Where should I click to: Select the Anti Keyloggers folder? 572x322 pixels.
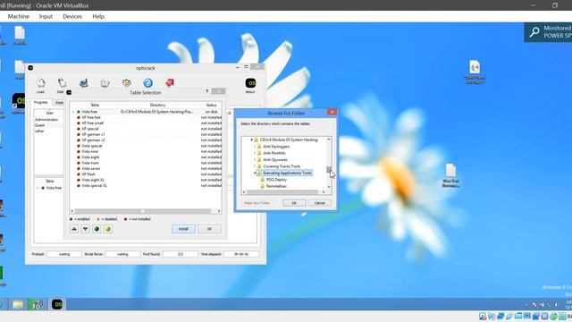coord(273,147)
